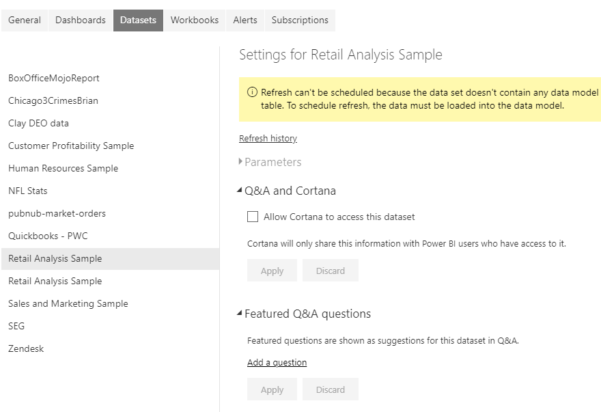Open the Dashboards tab
This screenshot has width=601, height=412.
pos(81,20)
